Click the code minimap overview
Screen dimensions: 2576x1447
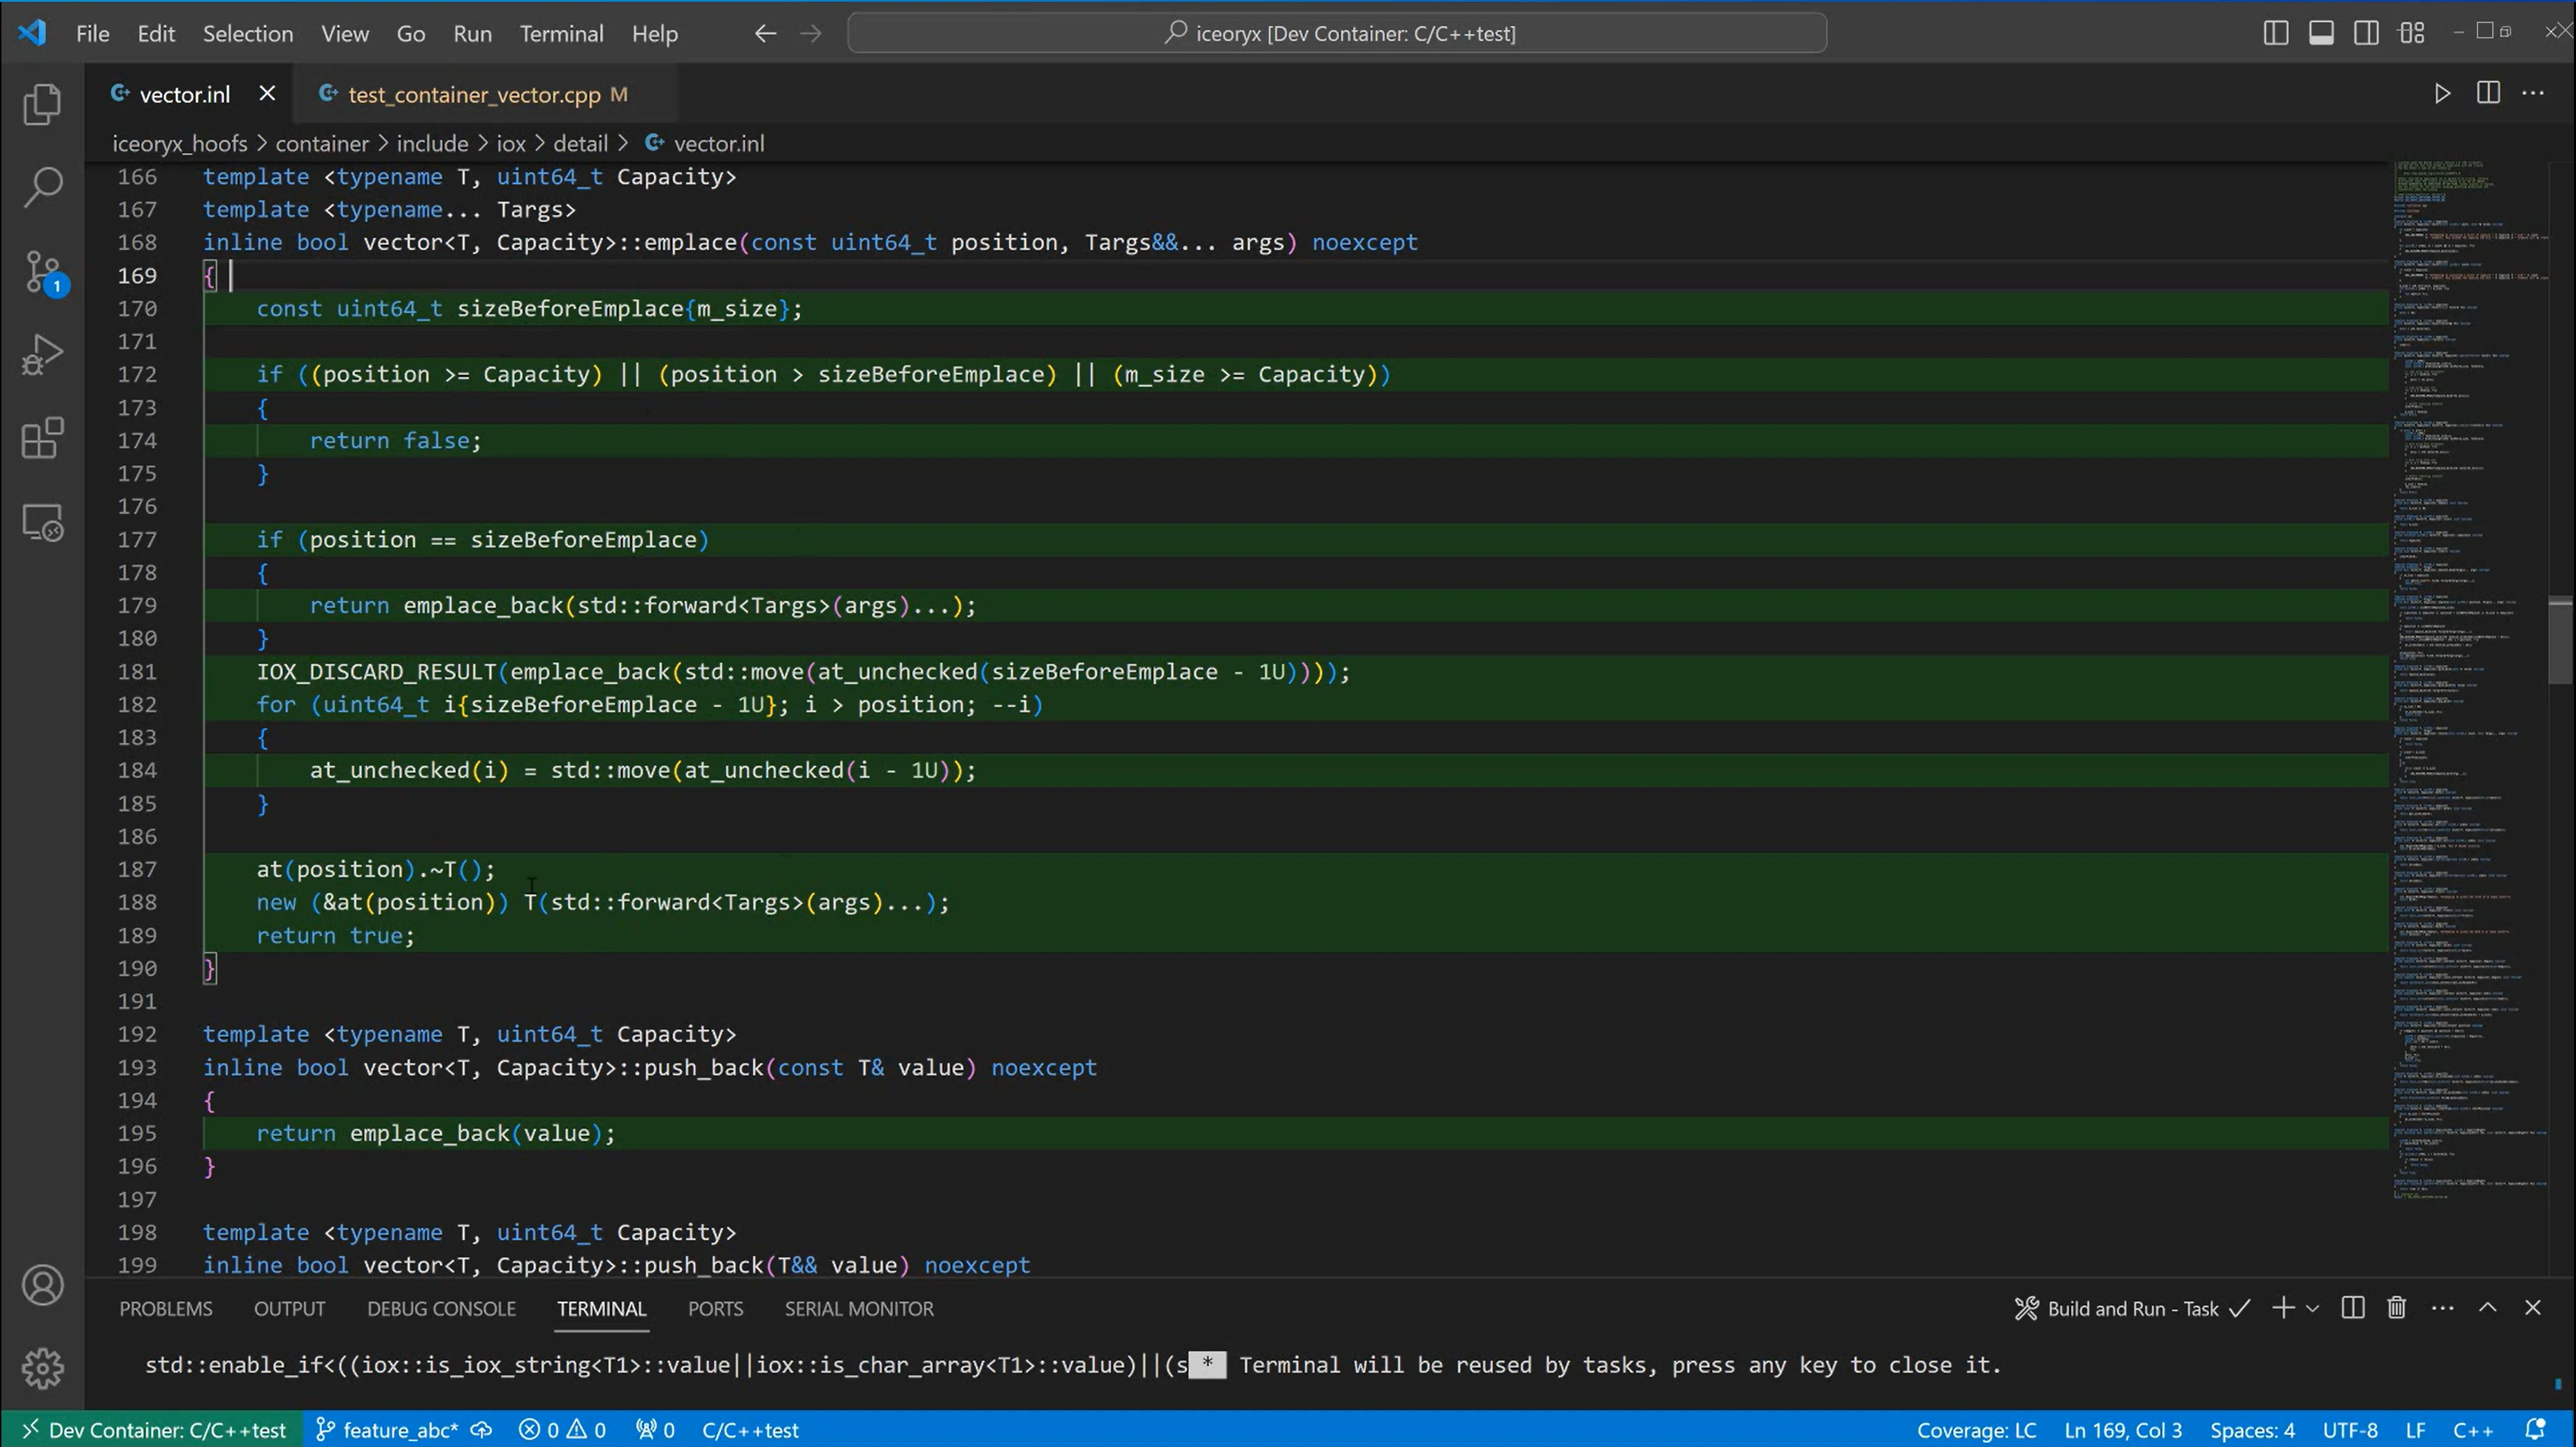tap(2470, 680)
